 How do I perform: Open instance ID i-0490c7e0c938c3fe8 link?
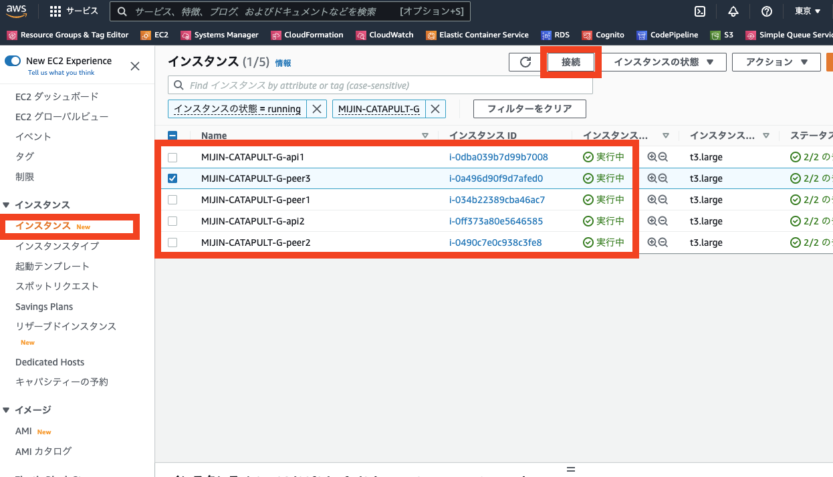pos(495,243)
